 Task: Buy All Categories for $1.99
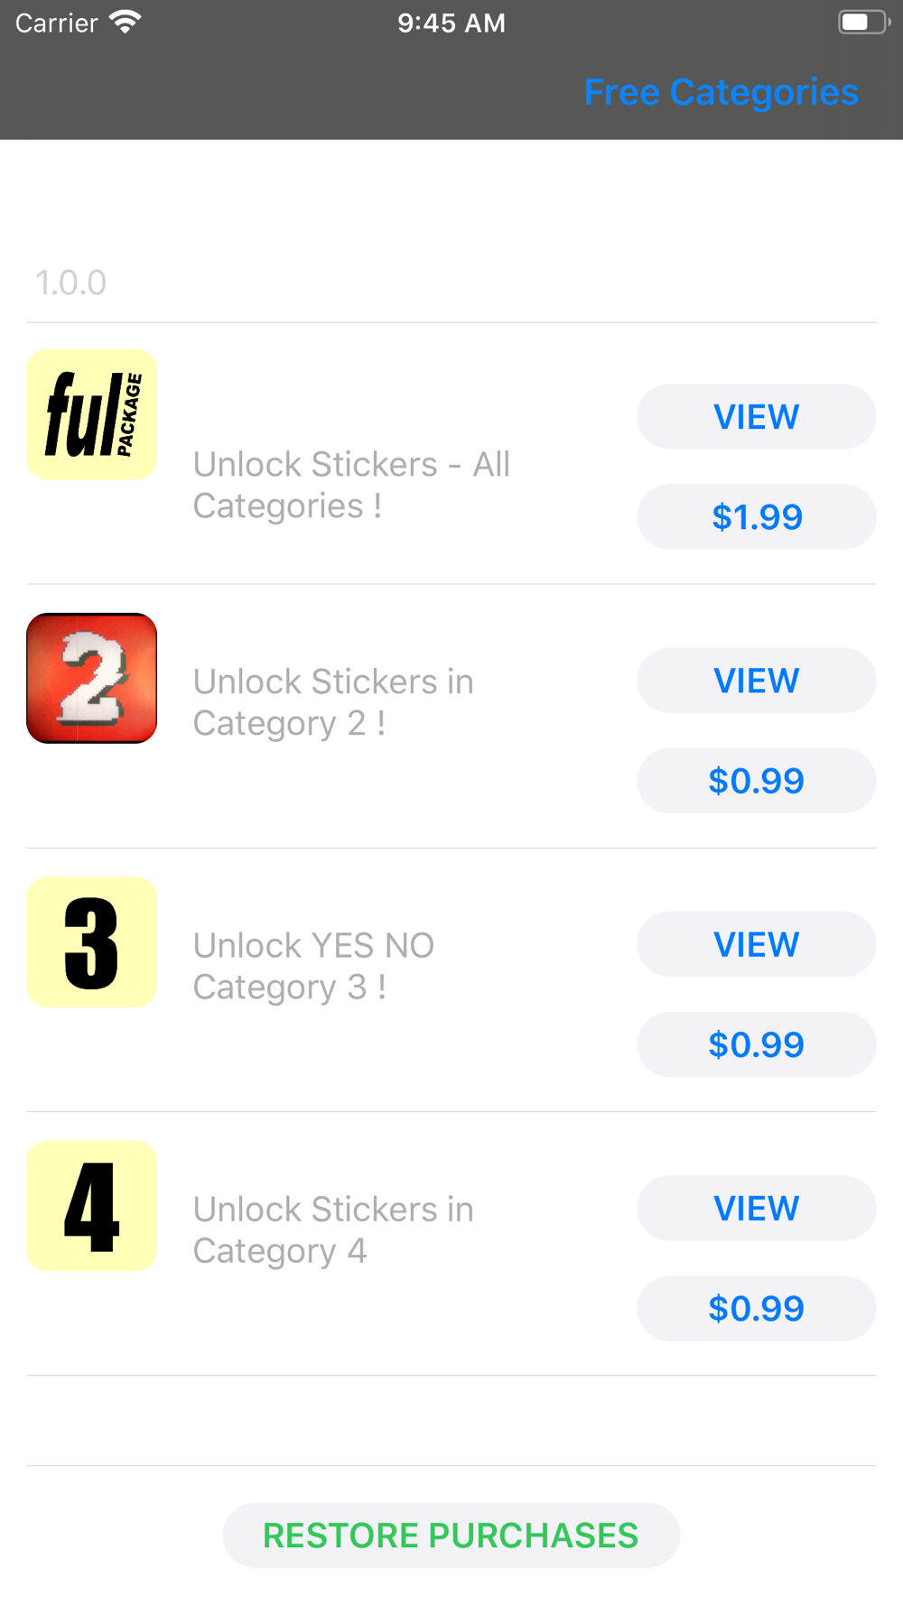[757, 517]
